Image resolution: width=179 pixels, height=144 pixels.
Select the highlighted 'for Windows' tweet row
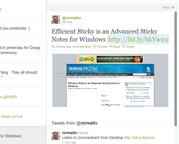23,135
